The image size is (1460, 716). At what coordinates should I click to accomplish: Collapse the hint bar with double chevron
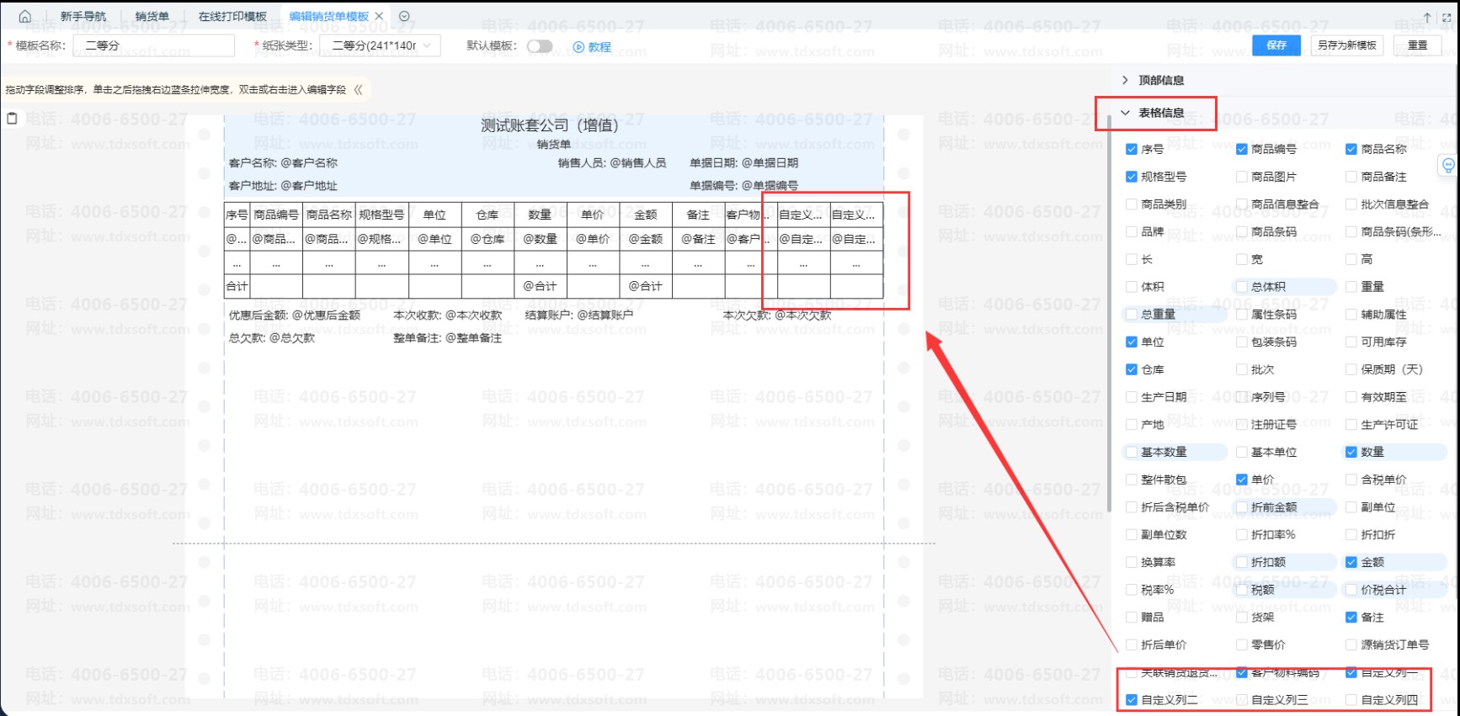click(359, 89)
